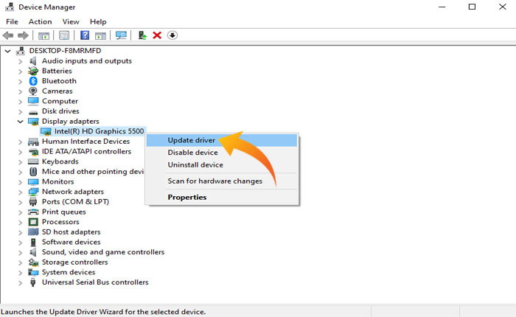Click the Scan for hardware changes monitor icon
This screenshot has width=516, height=317.
tap(122, 35)
